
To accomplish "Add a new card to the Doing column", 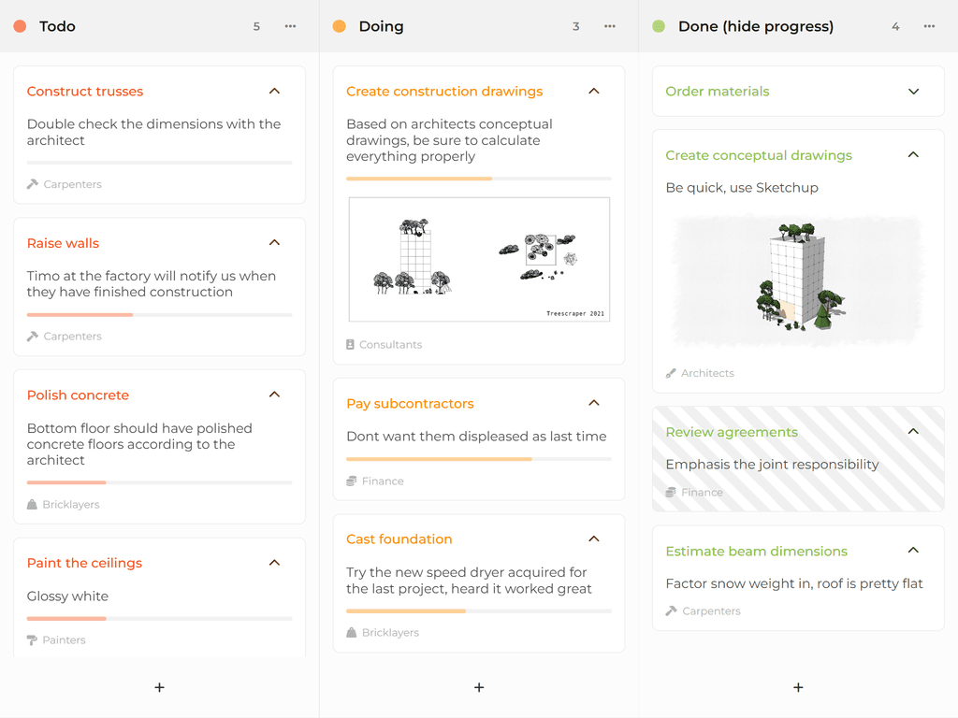I will (x=478, y=687).
